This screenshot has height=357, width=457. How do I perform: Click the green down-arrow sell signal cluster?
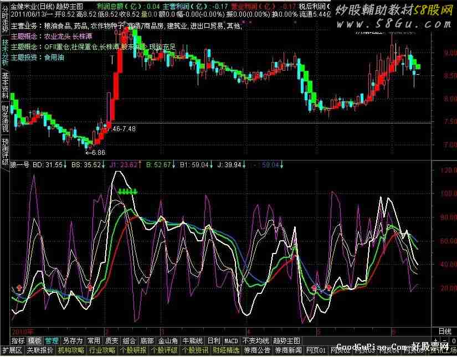tap(127, 192)
